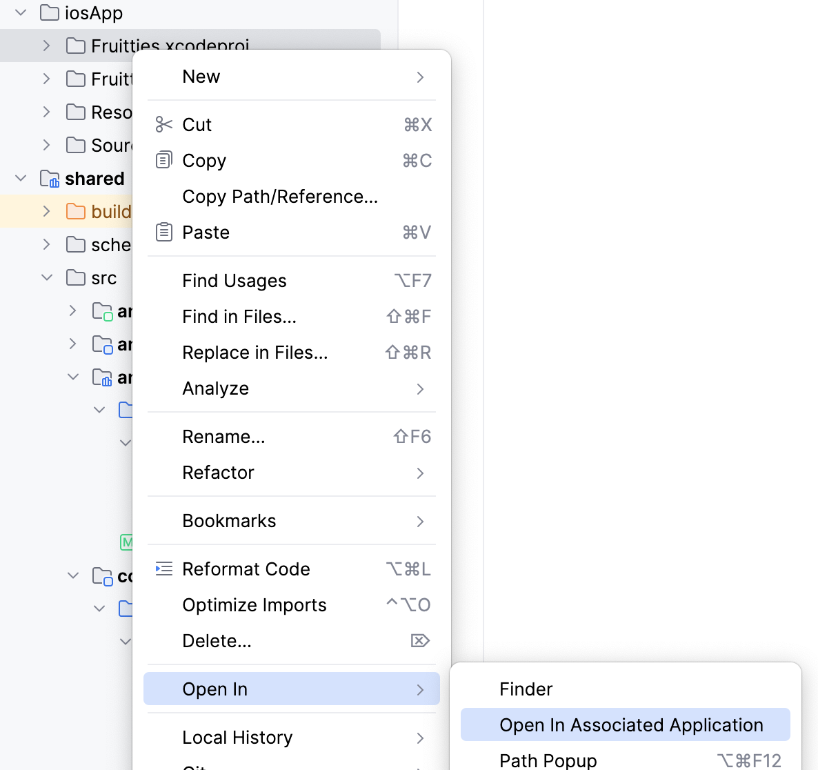Click the orange build folder icon

76,212
